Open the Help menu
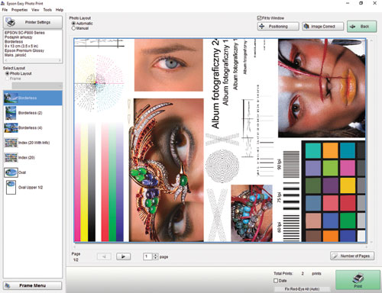 [60, 10]
